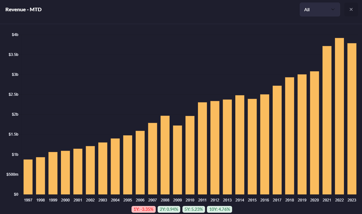
Task: Click the 2020 x-axis year label
Action: 314,200
